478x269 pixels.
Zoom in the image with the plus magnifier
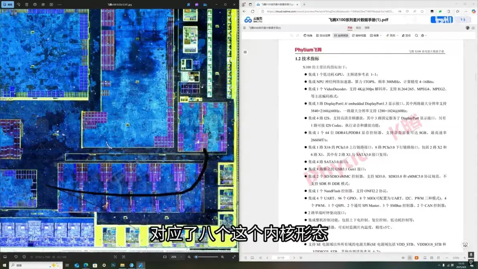coord(223,257)
